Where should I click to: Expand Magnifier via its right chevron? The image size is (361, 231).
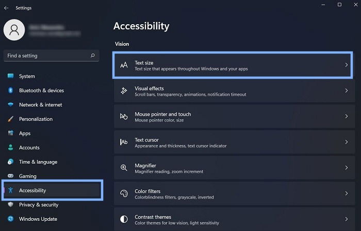pyautogui.click(x=346, y=168)
